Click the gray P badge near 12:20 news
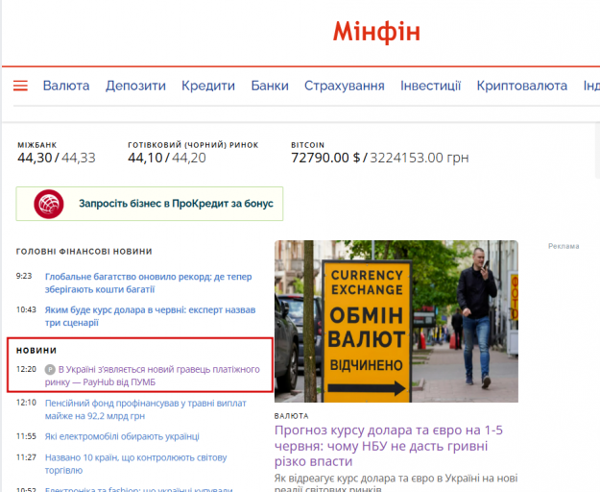 tap(50, 369)
